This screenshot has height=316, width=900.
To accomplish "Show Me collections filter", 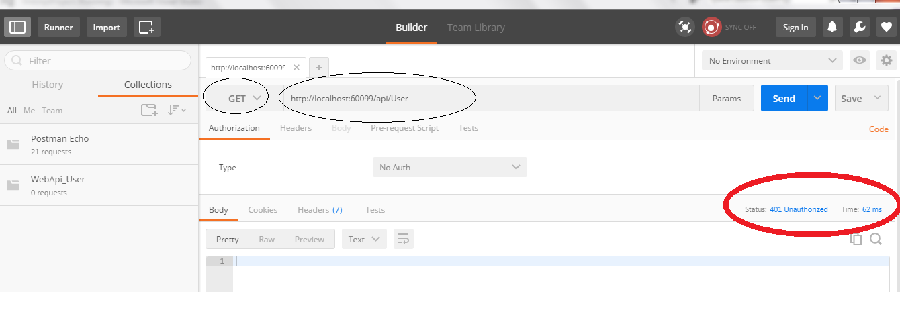I will [29, 110].
